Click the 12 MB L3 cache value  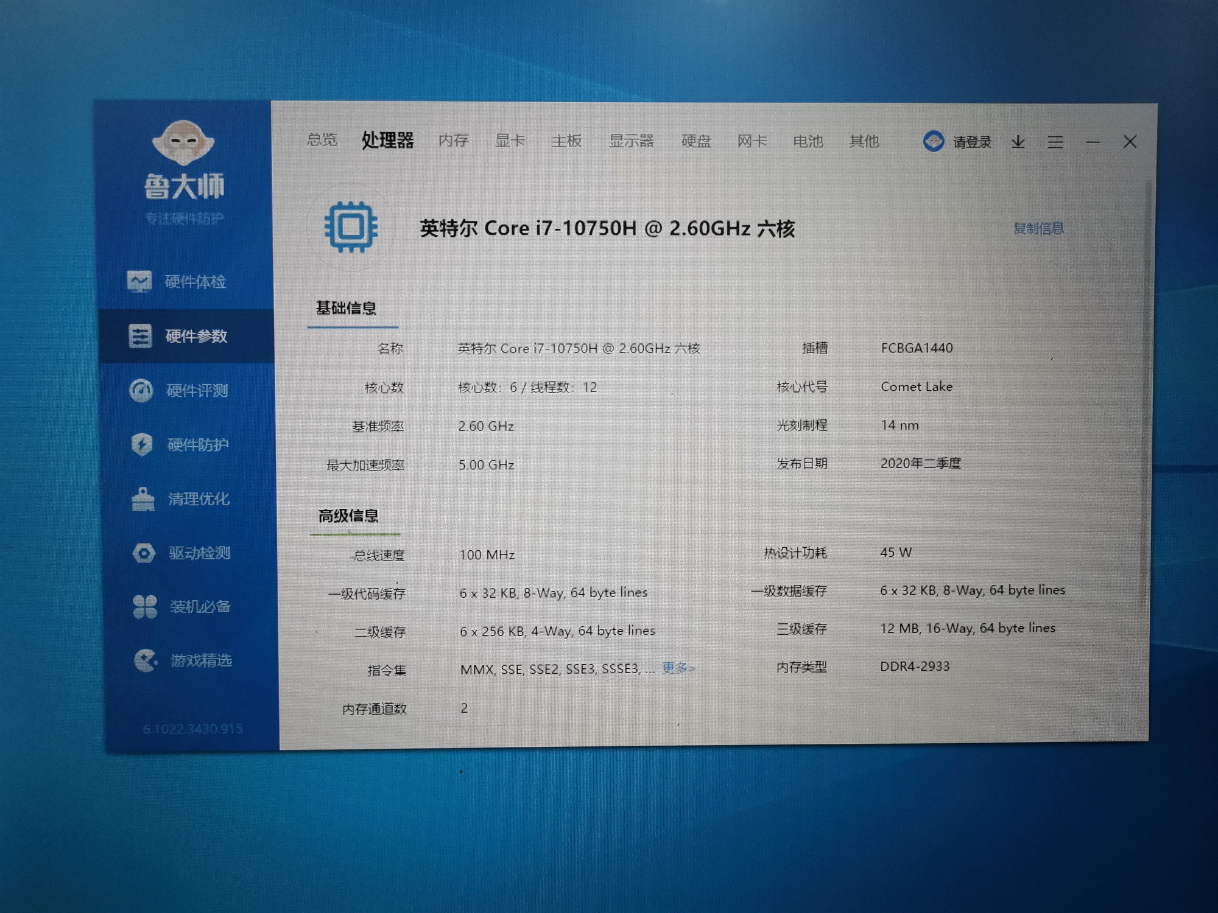coord(967,628)
